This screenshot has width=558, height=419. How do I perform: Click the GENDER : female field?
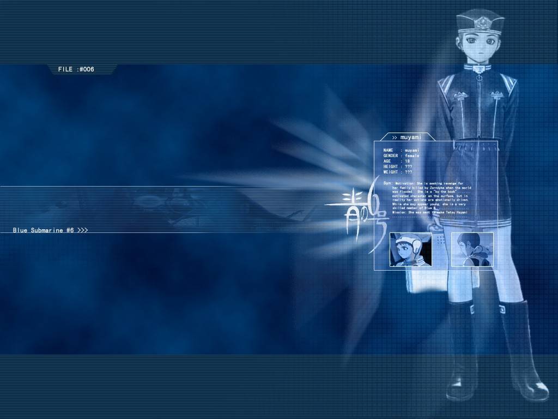point(401,155)
